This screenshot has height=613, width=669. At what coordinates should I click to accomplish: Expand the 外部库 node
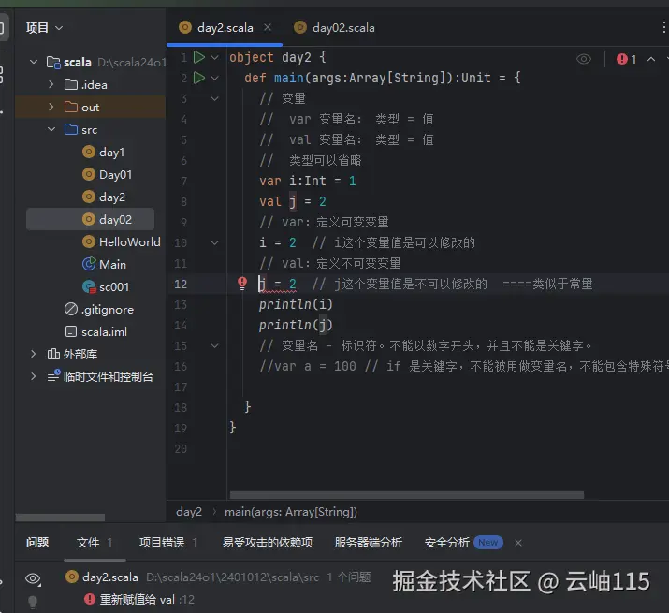pos(34,354)
